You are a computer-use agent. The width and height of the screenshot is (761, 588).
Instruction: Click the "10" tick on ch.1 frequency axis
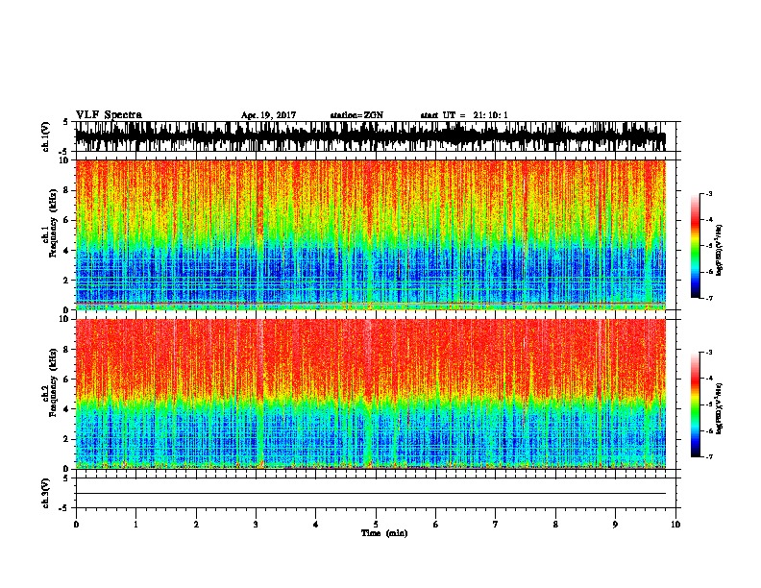(x=64, y=160)
